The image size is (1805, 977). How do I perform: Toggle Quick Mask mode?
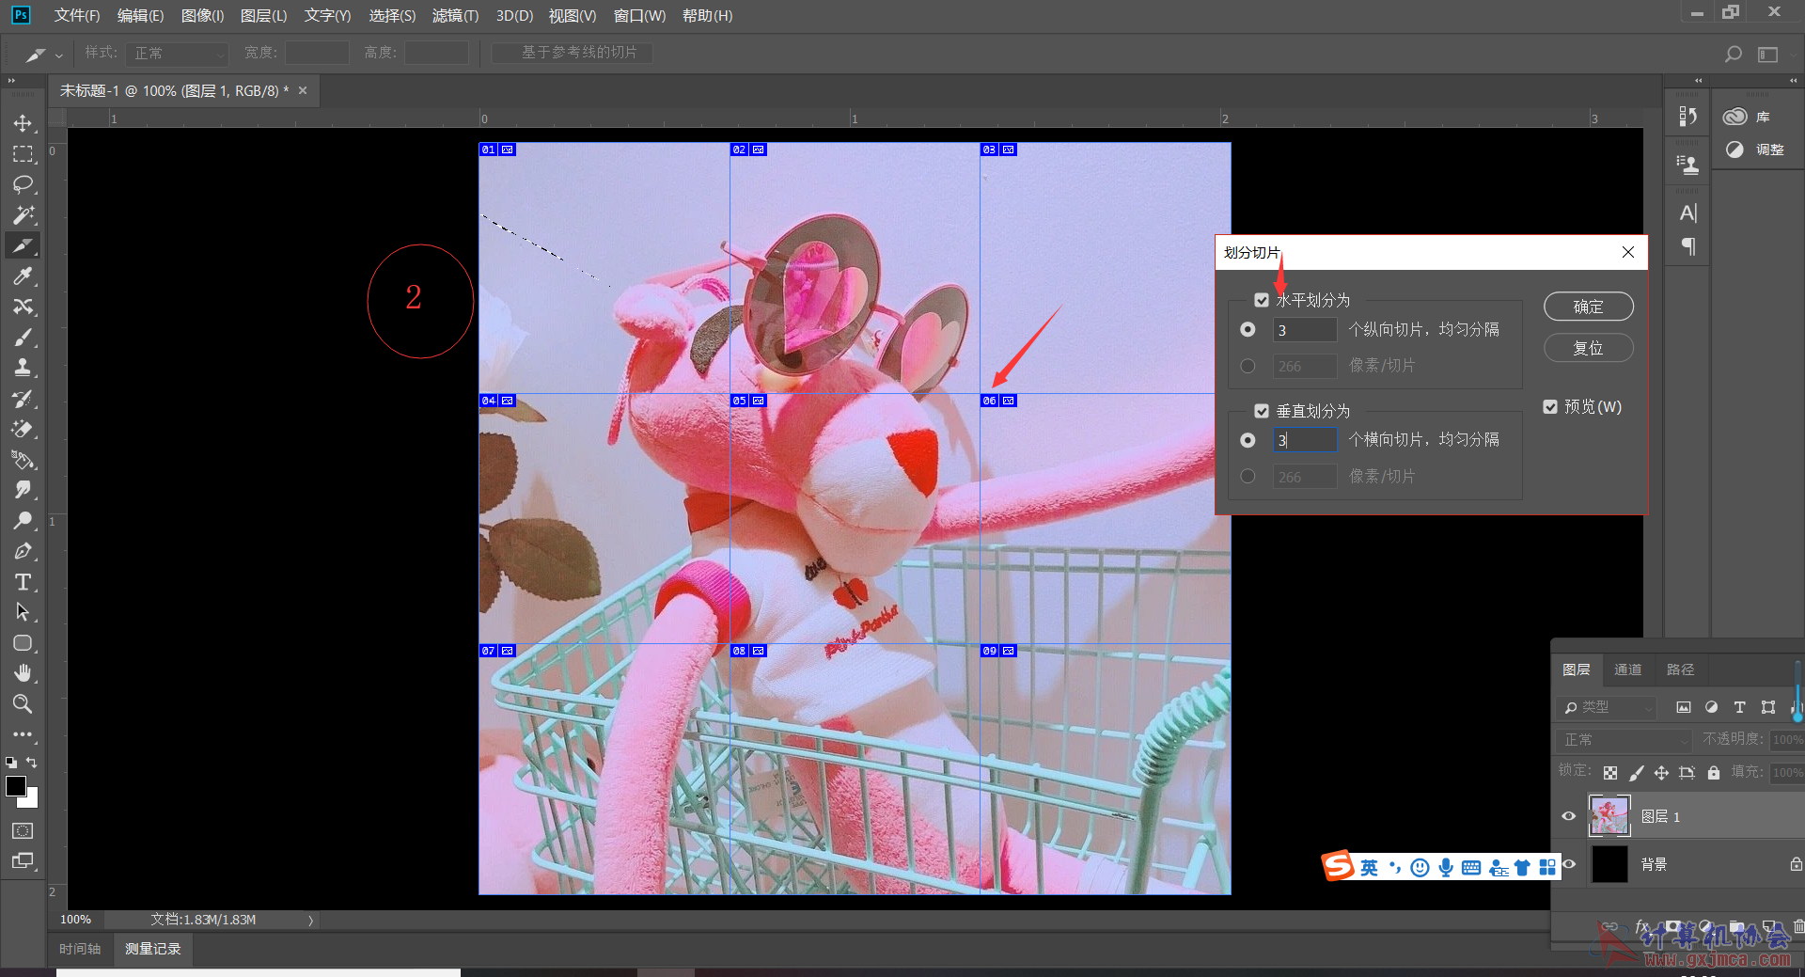click(x=23, y=830)
